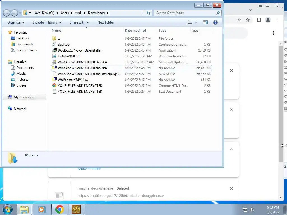Go forward with Explorer forward arrow
Viewport: 287px width, 215px height.
tap(14, 13)
